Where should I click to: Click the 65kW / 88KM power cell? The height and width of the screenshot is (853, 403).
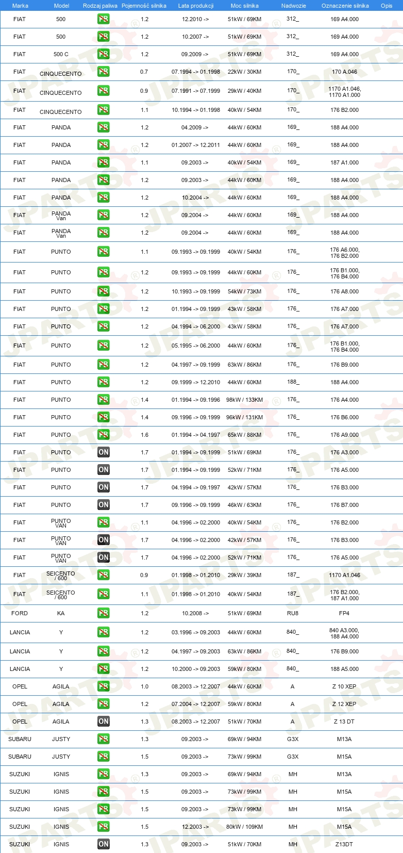point(245,435)
